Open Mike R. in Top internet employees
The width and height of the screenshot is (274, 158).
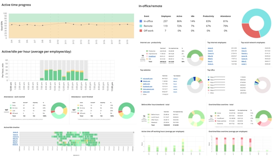[210, 59]
